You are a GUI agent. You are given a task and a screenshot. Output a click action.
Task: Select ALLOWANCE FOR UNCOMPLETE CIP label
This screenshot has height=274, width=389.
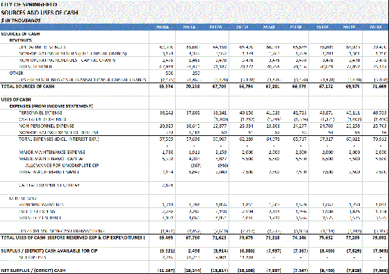(62, 166)
